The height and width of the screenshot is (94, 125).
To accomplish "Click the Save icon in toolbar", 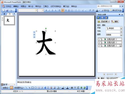I will [x=7, y=10].
